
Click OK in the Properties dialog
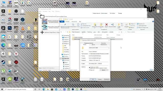(x=93, y=79)
